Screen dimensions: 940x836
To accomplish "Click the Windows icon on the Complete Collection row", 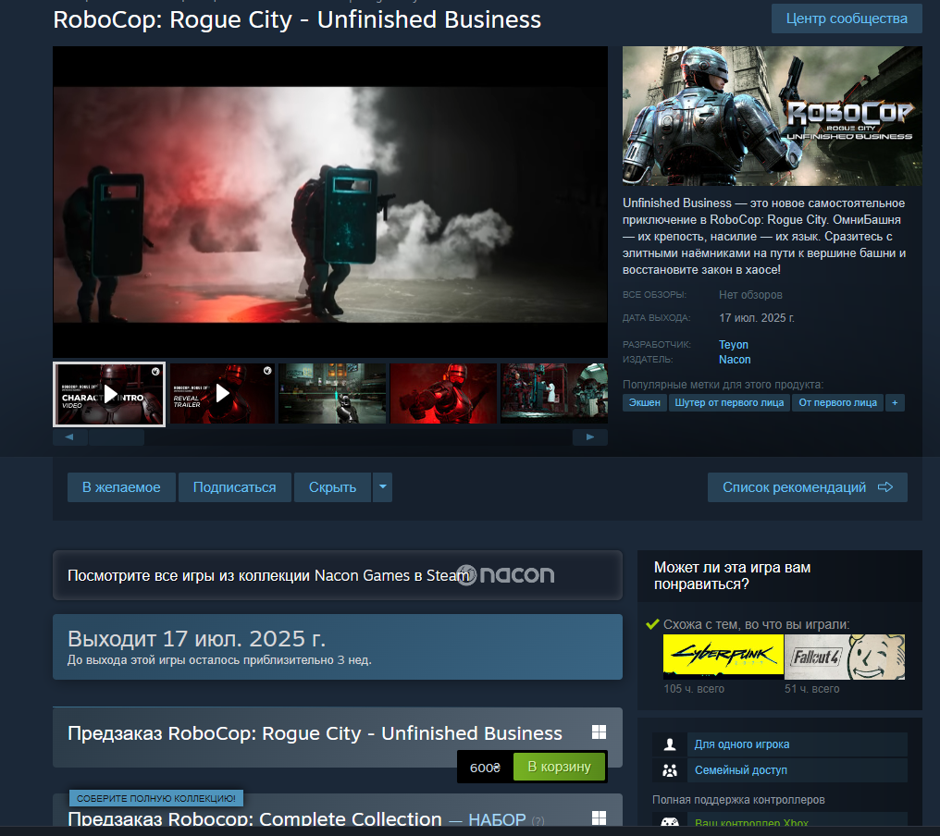I will pyautogui.click(x=599, y=818).
